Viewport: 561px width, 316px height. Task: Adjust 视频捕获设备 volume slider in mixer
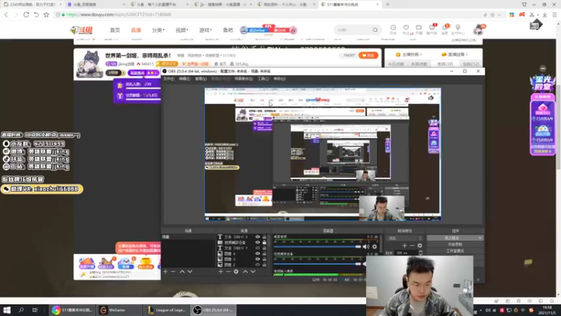[318, 264]
